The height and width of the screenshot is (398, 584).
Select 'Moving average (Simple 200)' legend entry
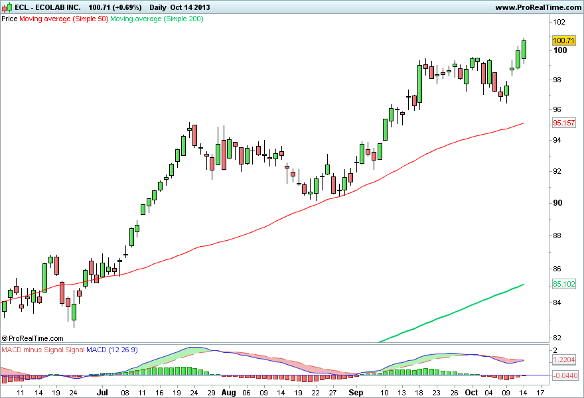pos(157,19)
